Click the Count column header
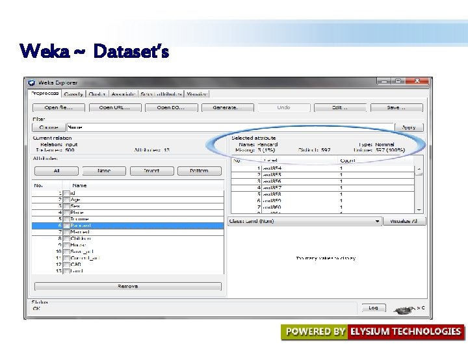This screenshot has width=468, height=351. 376,161
